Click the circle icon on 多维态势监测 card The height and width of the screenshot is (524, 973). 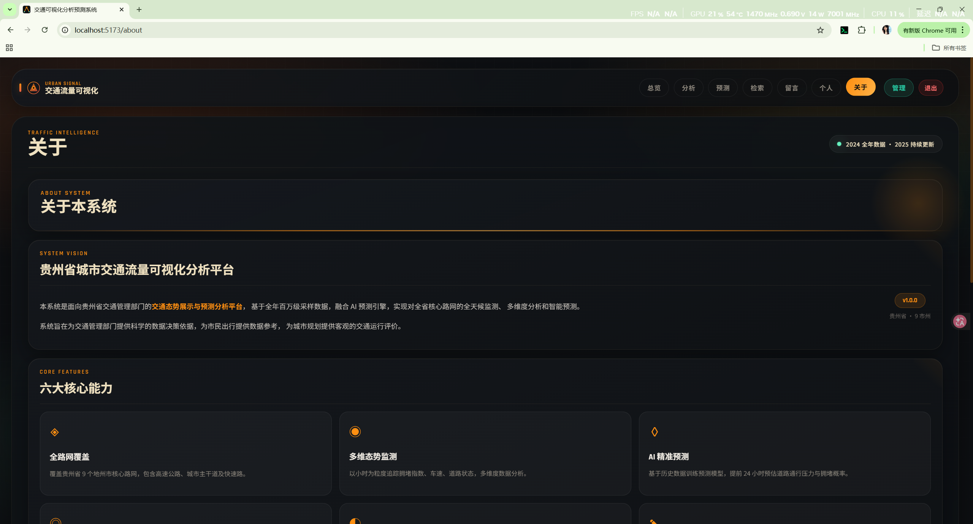(x=355, y=432)
